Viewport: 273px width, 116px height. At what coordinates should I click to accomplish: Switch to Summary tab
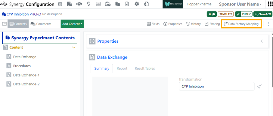[x=102, y=69]
